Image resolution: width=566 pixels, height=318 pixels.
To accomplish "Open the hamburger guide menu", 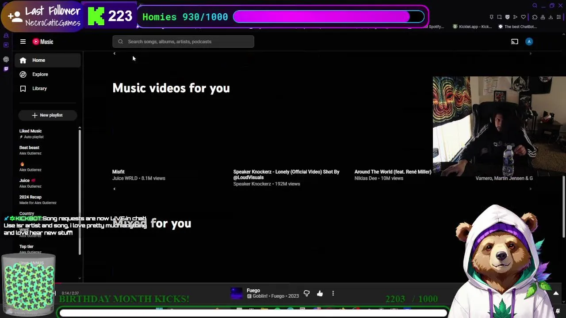I will pos(23,42).
